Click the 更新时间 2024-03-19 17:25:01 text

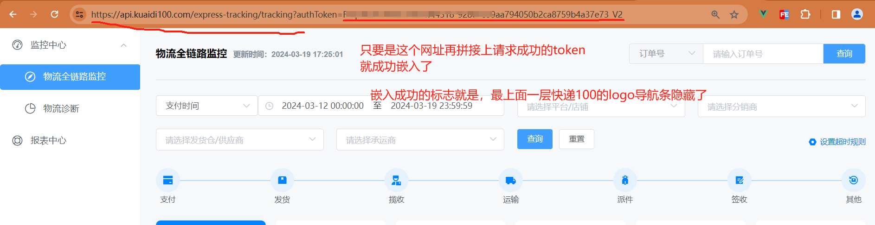coord(288,54)
